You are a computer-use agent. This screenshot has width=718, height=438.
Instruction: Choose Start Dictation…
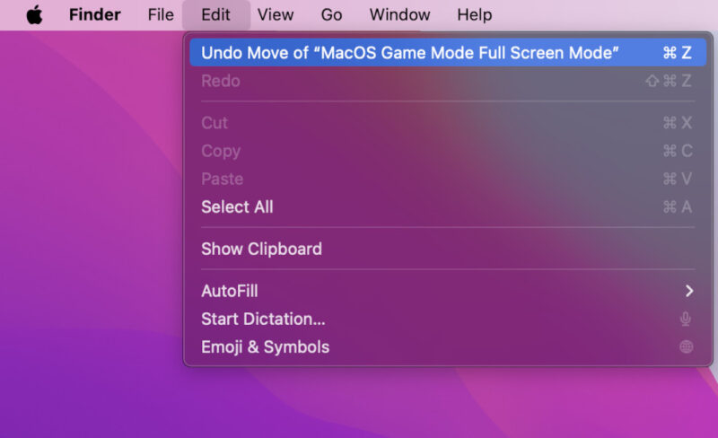(x=448, y=319)
